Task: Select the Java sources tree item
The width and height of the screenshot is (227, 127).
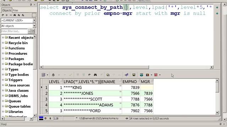Action: (x=19, y=85)
